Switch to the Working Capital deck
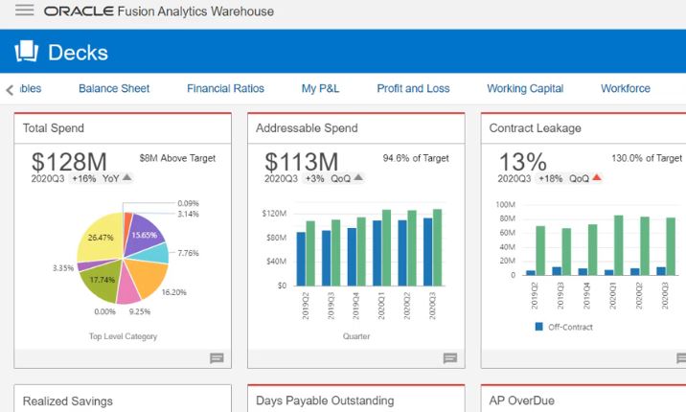Viewport: 686px width, 412px height. (525, 88)
